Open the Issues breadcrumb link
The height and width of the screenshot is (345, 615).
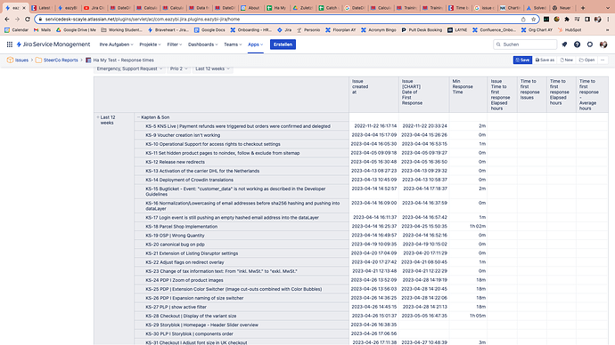[21, 60]
